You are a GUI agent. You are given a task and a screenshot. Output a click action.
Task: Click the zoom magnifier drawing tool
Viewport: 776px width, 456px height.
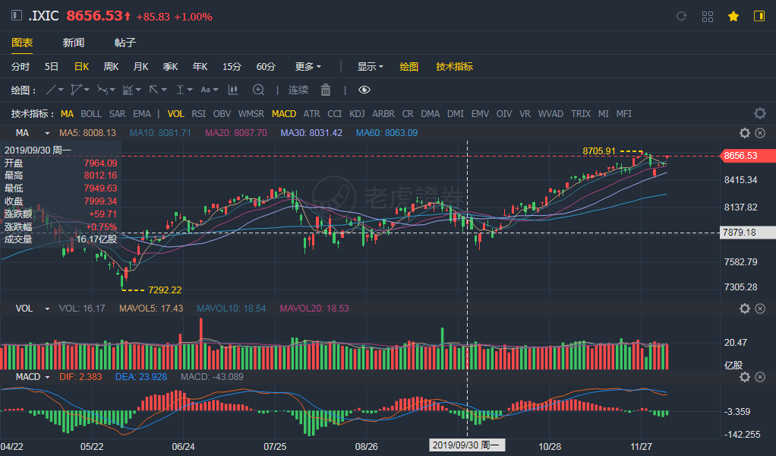pyautogui.click(x=258, y=90)
